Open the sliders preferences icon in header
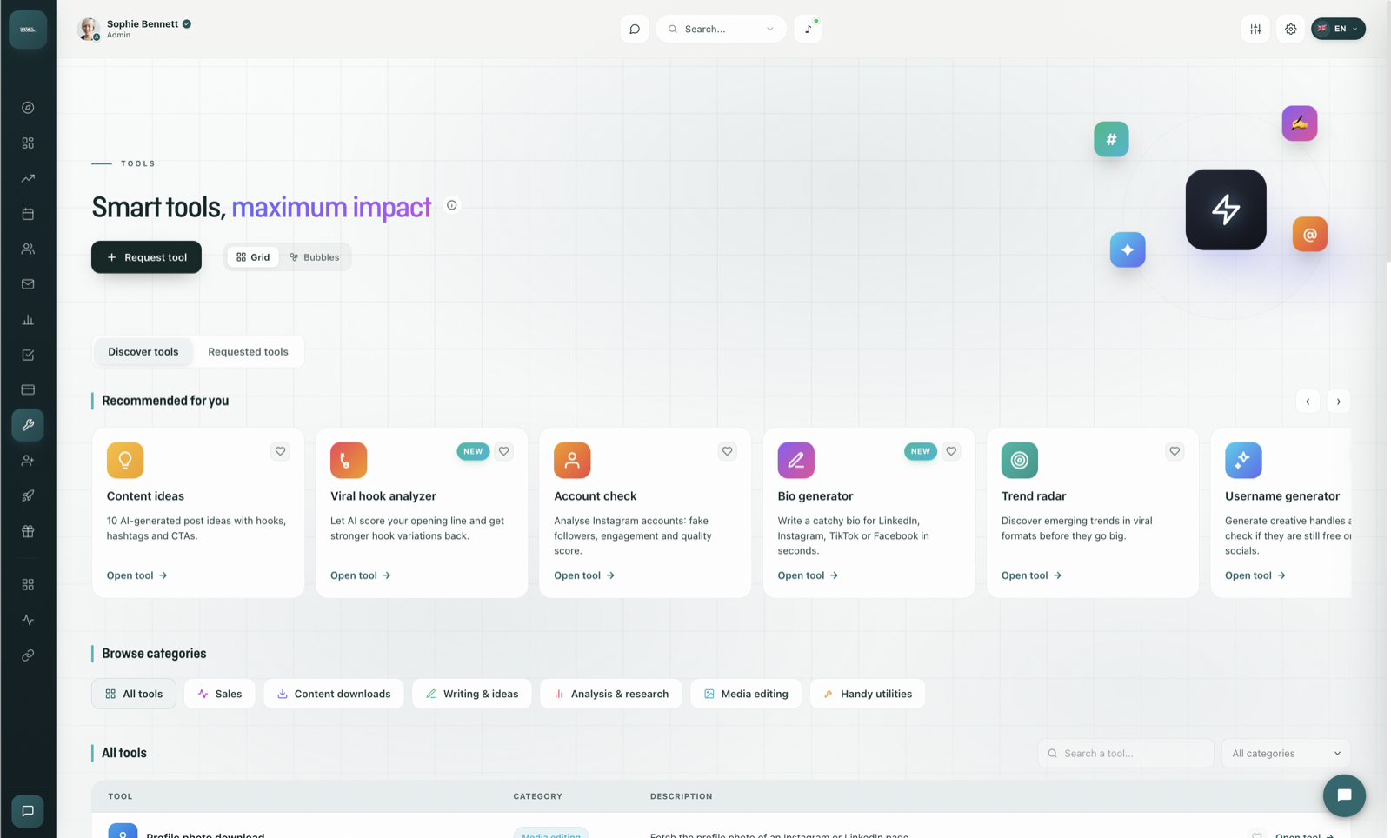 [x=1255, y=29]
